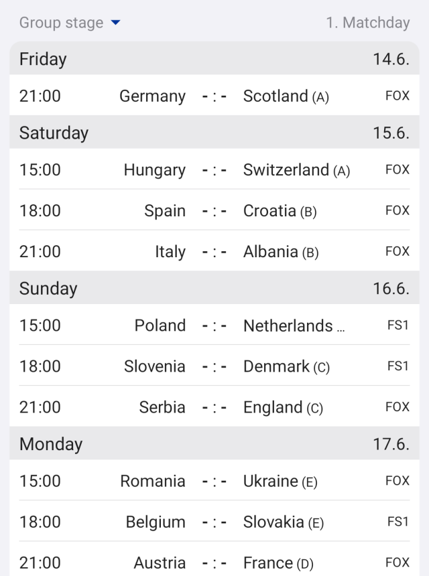Click the Monday 17.6. date header
Viewport: 429px width, 576px height.
[214, 444]
